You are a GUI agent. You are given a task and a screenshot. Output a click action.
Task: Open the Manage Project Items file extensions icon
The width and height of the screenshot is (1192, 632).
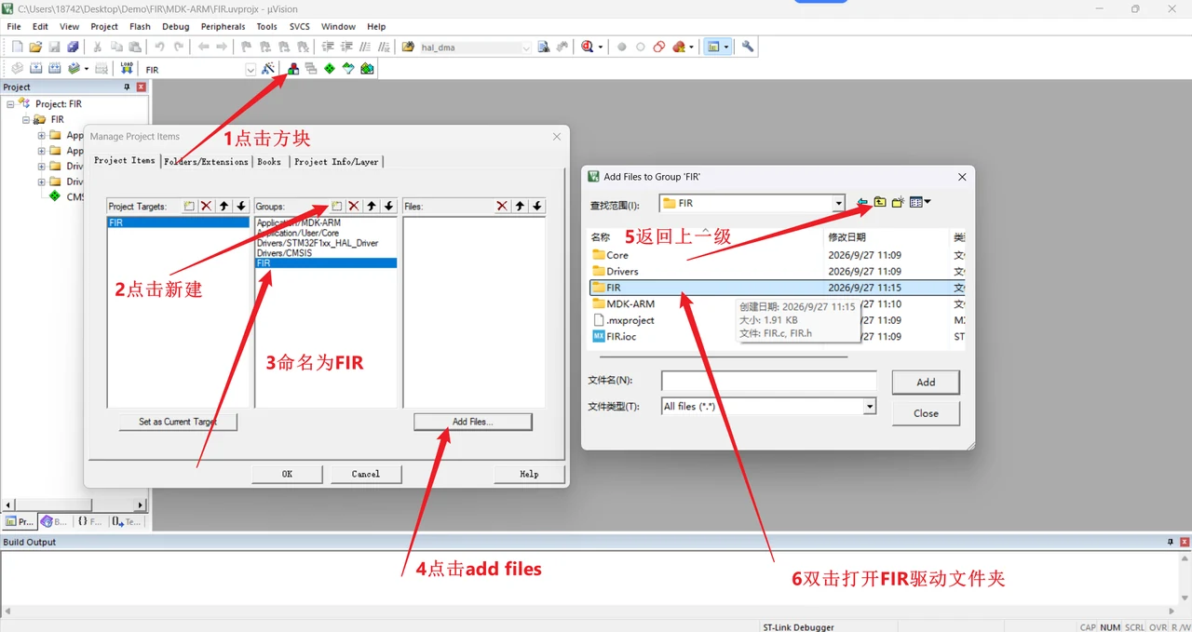click(x=293, y=69)
